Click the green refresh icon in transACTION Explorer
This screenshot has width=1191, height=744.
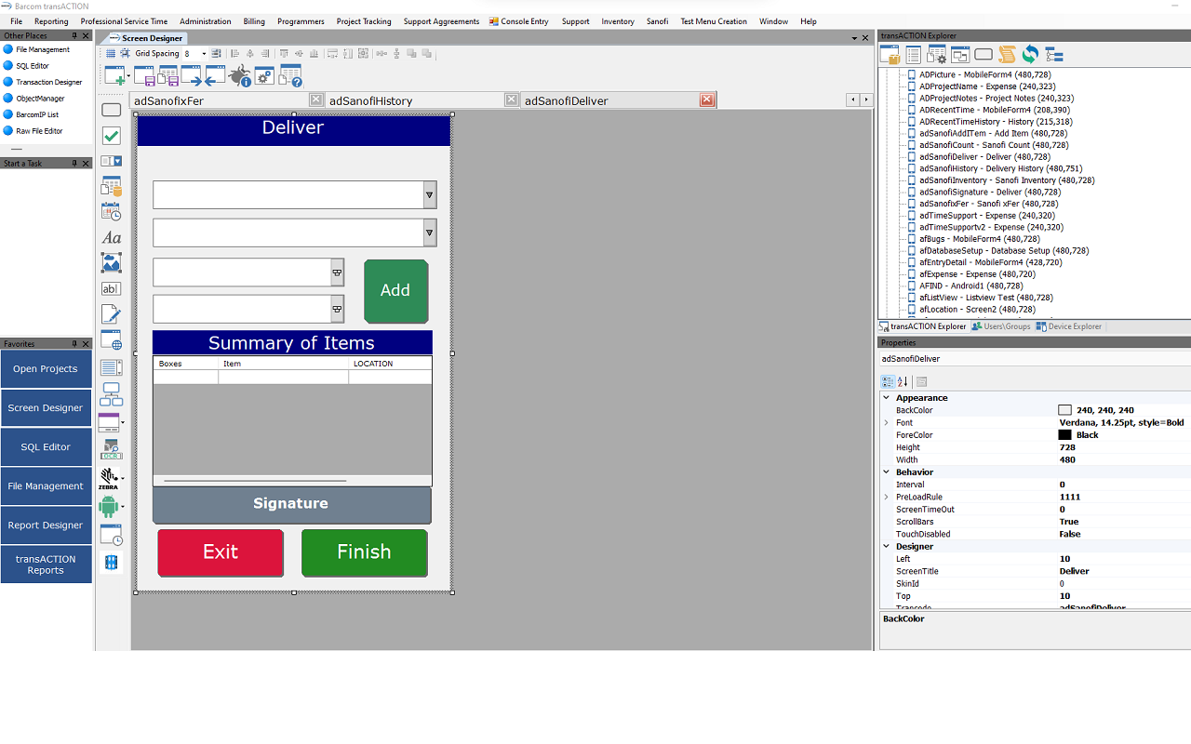click(1030, 55)
